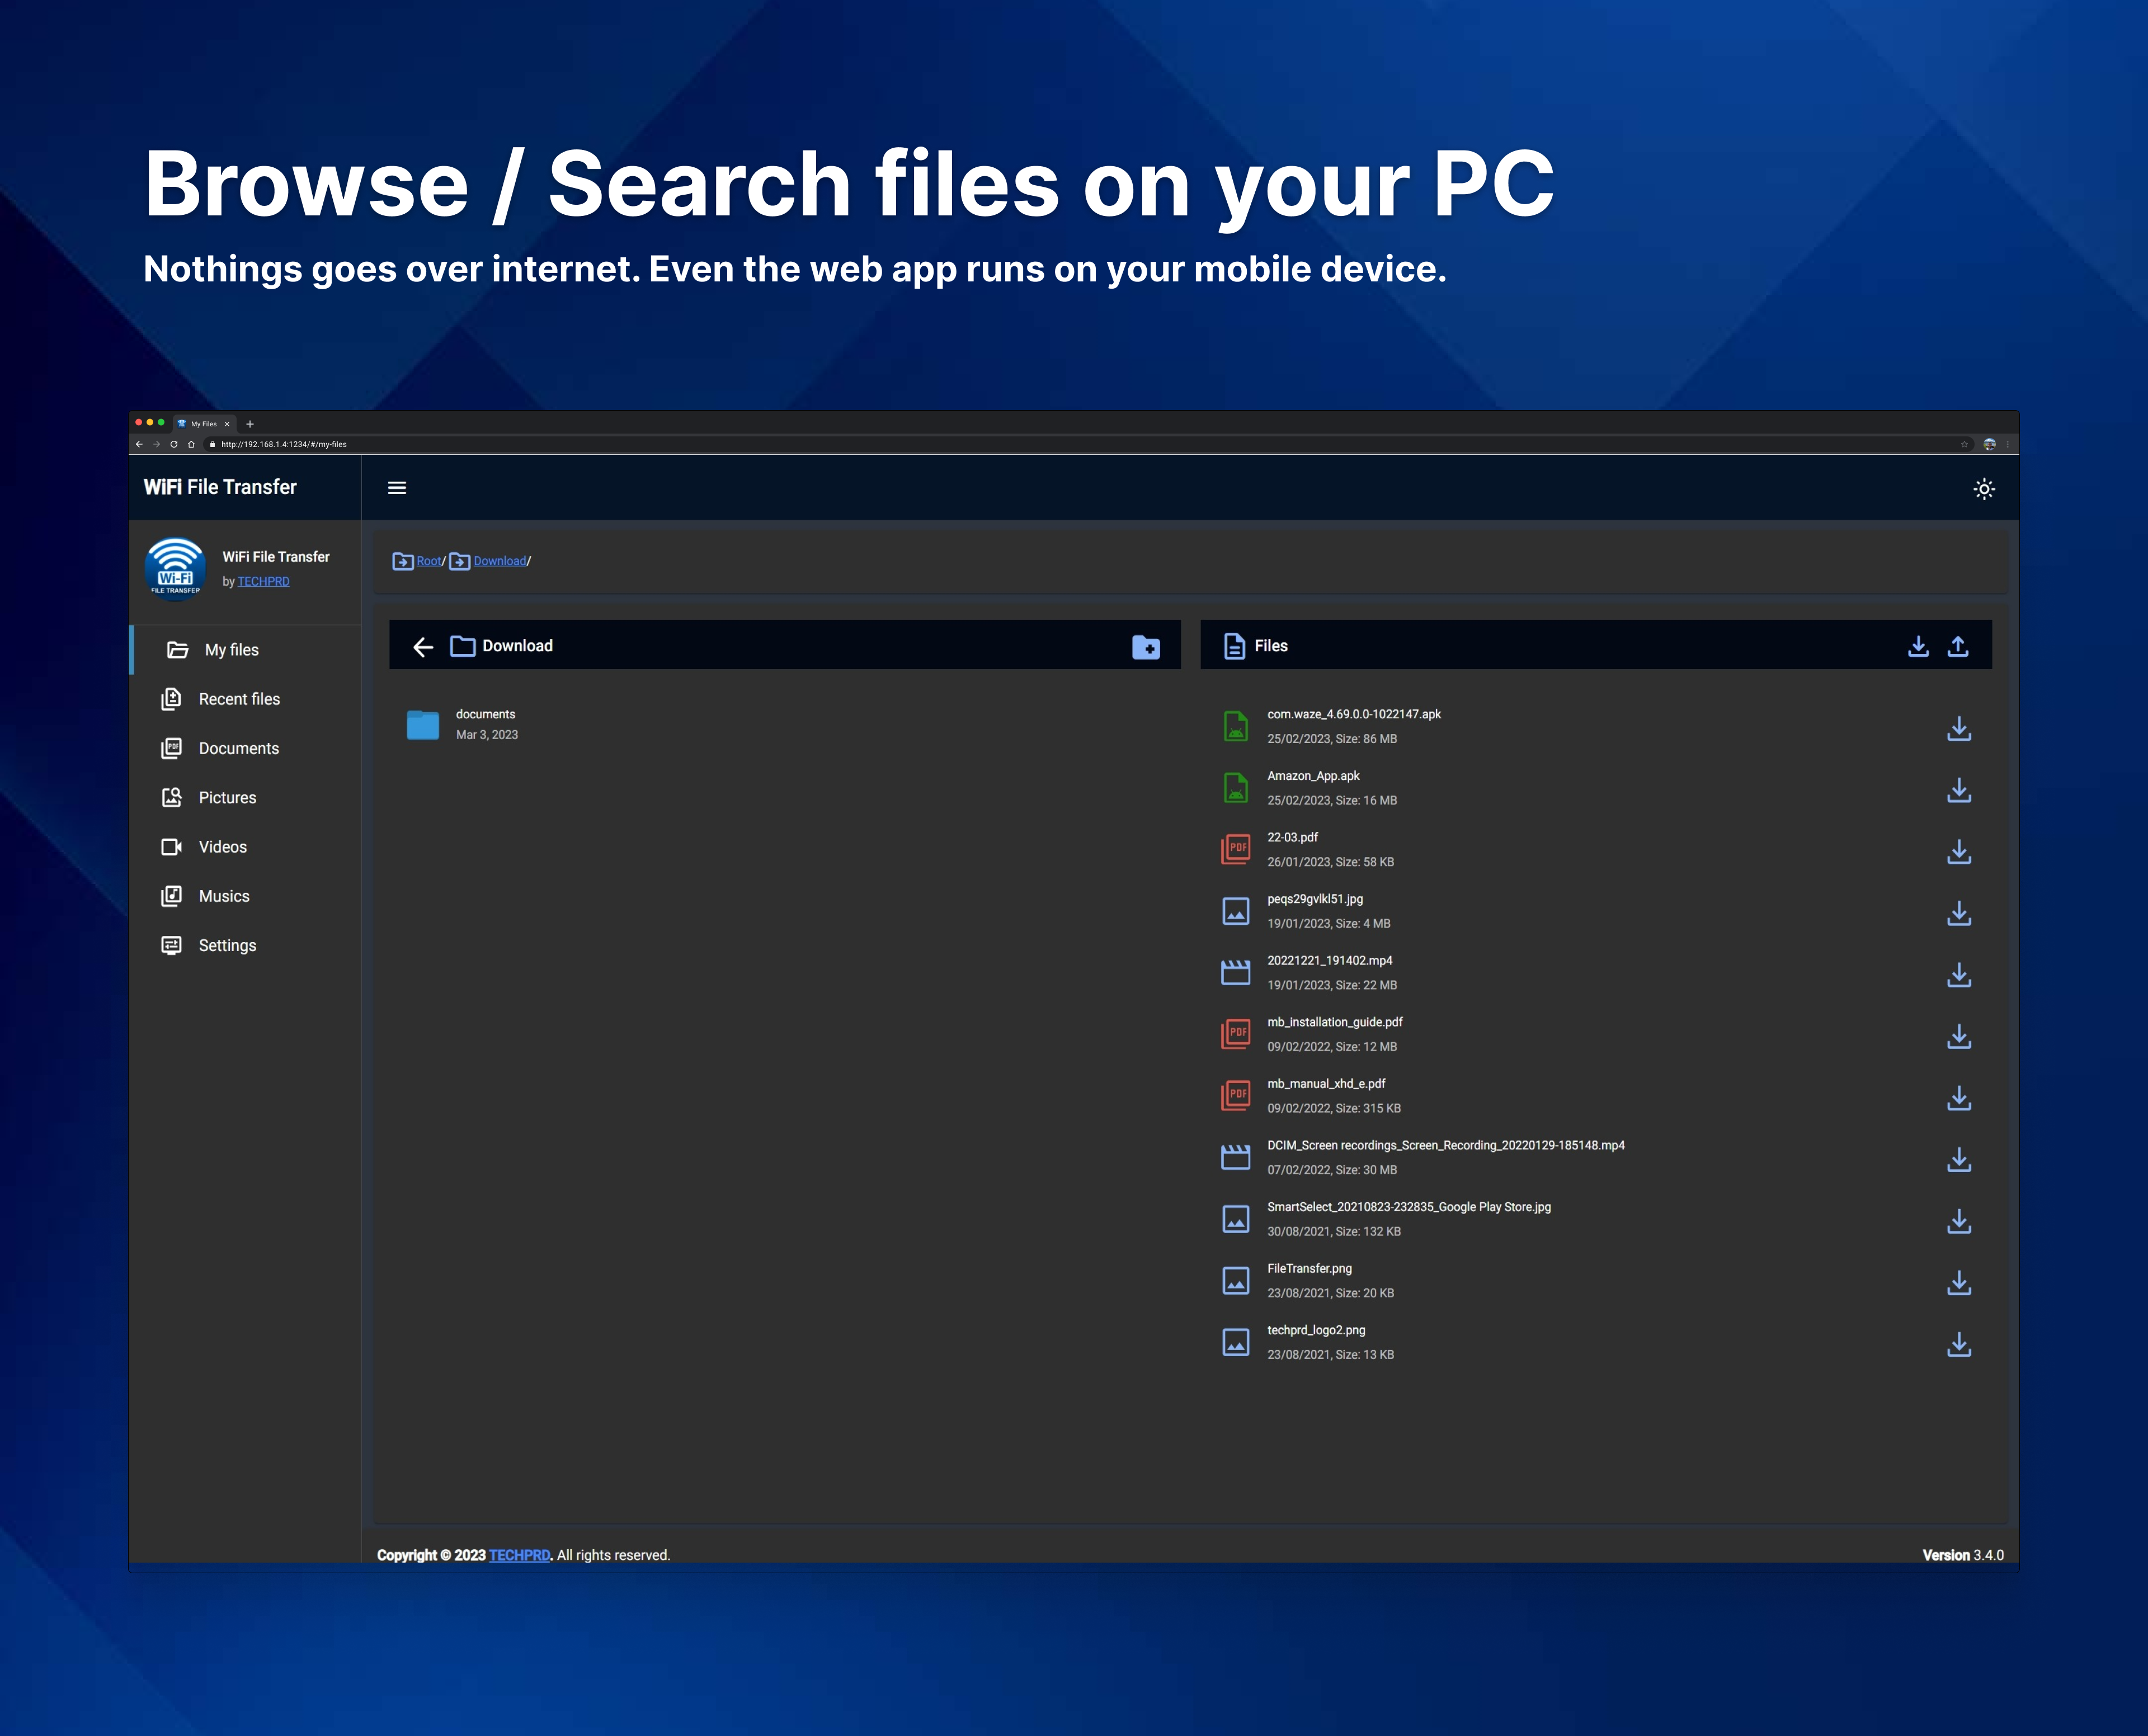
Task: Click the Download breadcrumb link
Action: (500, 561)
